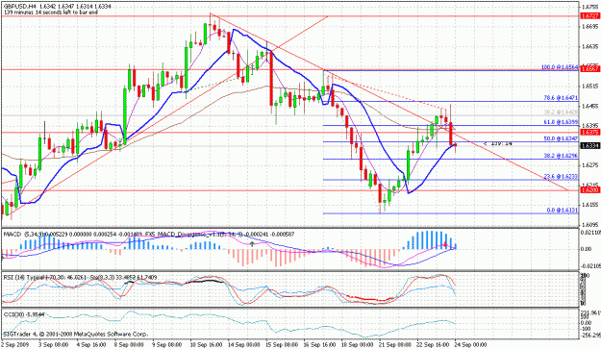Select the red 1.6567 price level tag
The height and width of the screenshot is (349, 601).
(590, 69)
